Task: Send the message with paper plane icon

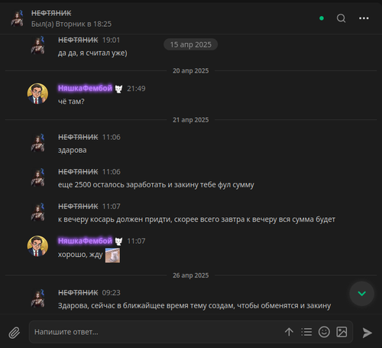Action: pos(367,333)
